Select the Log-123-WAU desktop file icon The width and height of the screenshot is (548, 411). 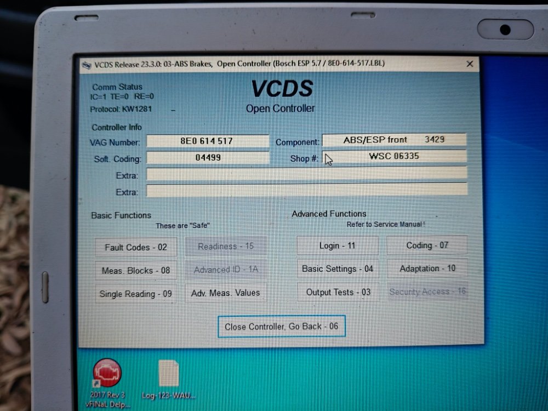[x=168, y=380]
